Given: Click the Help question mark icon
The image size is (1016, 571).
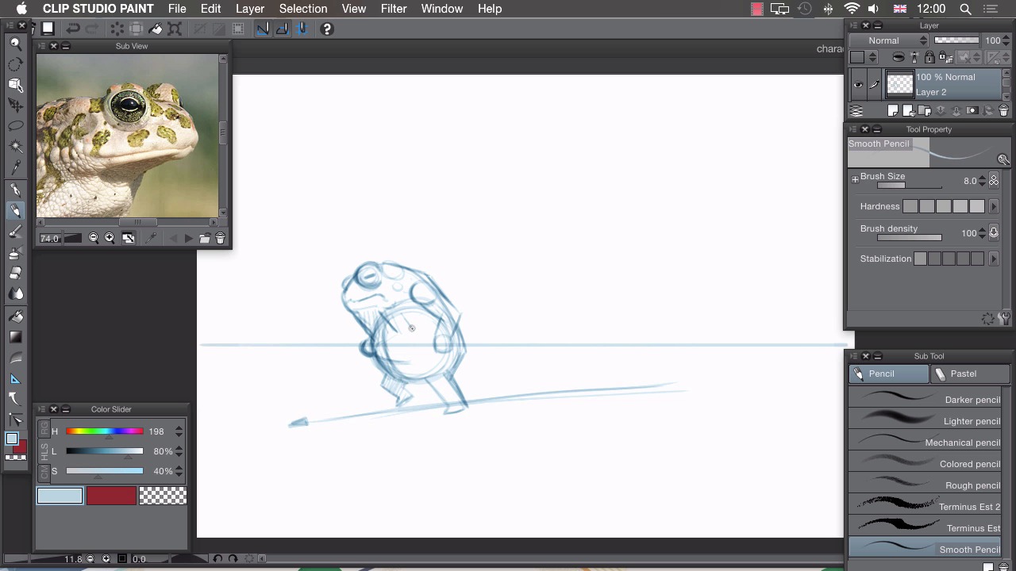Looking at the screenshot, I should (x=326, y=29).
